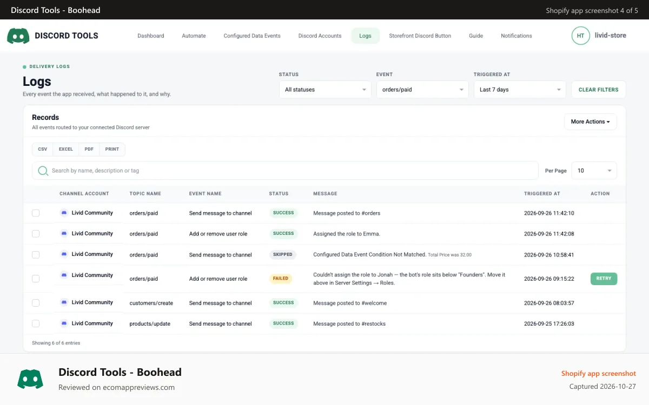
Task: Check the customers/create row checkbox
Action: coord(36,303)
